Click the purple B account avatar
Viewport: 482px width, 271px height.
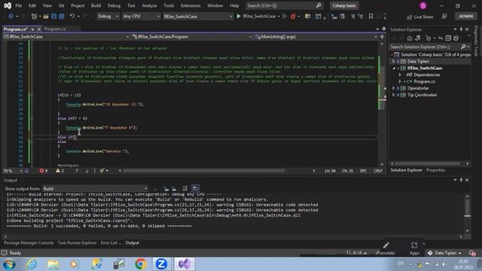423,5
